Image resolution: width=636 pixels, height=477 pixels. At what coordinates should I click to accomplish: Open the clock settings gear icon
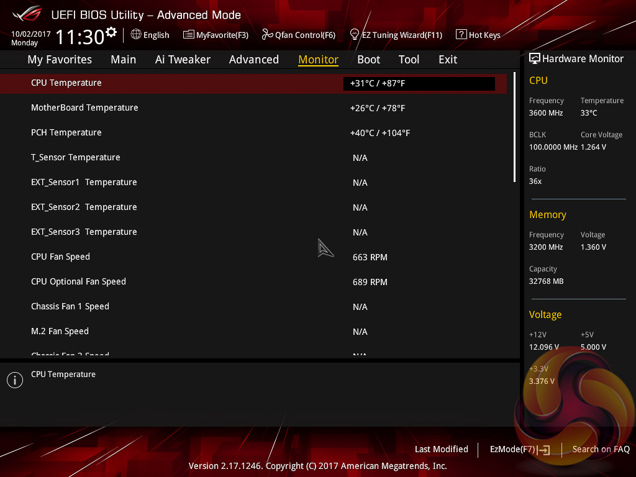[111, 32]
